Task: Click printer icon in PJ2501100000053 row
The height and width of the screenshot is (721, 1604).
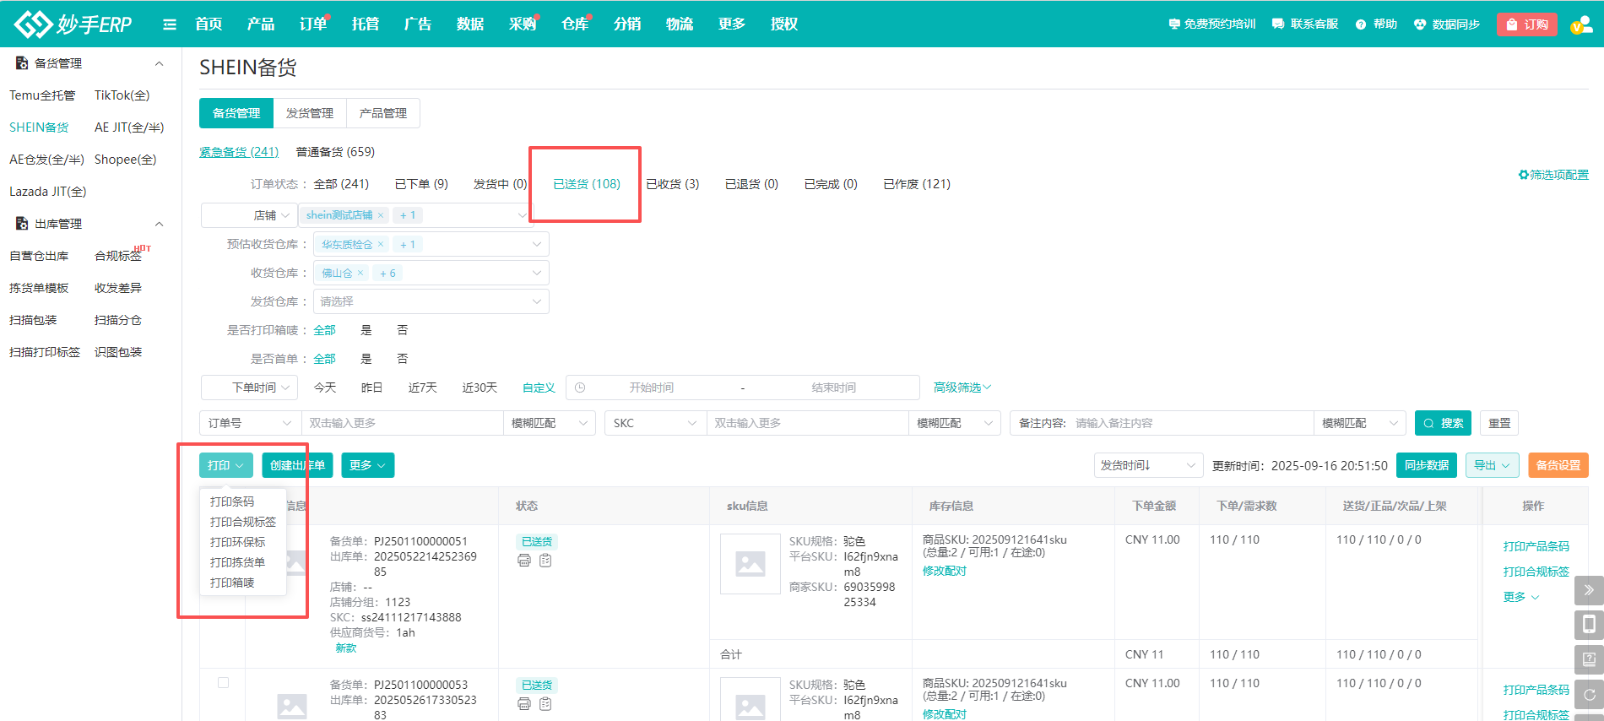Action: pos(524,704)
